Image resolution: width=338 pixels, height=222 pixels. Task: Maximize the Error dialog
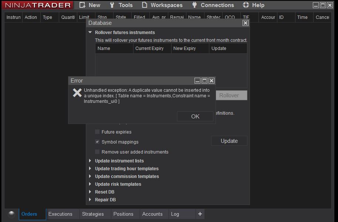pos(205,81)
